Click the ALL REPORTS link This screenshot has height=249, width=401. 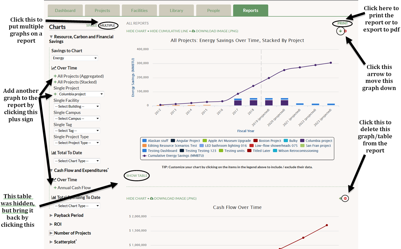pos(137,23)
